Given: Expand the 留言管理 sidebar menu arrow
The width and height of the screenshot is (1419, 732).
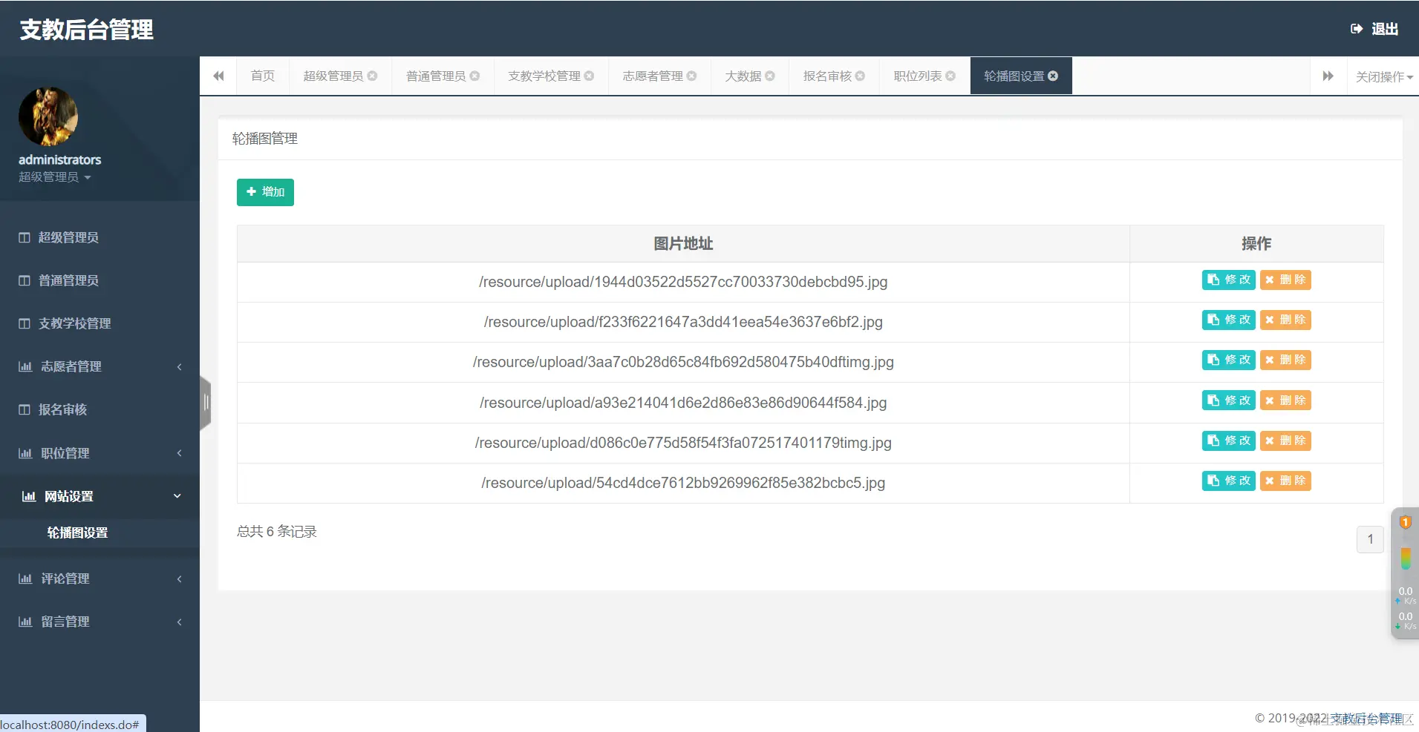Looking at the screenshot, I should pos(179,621).
